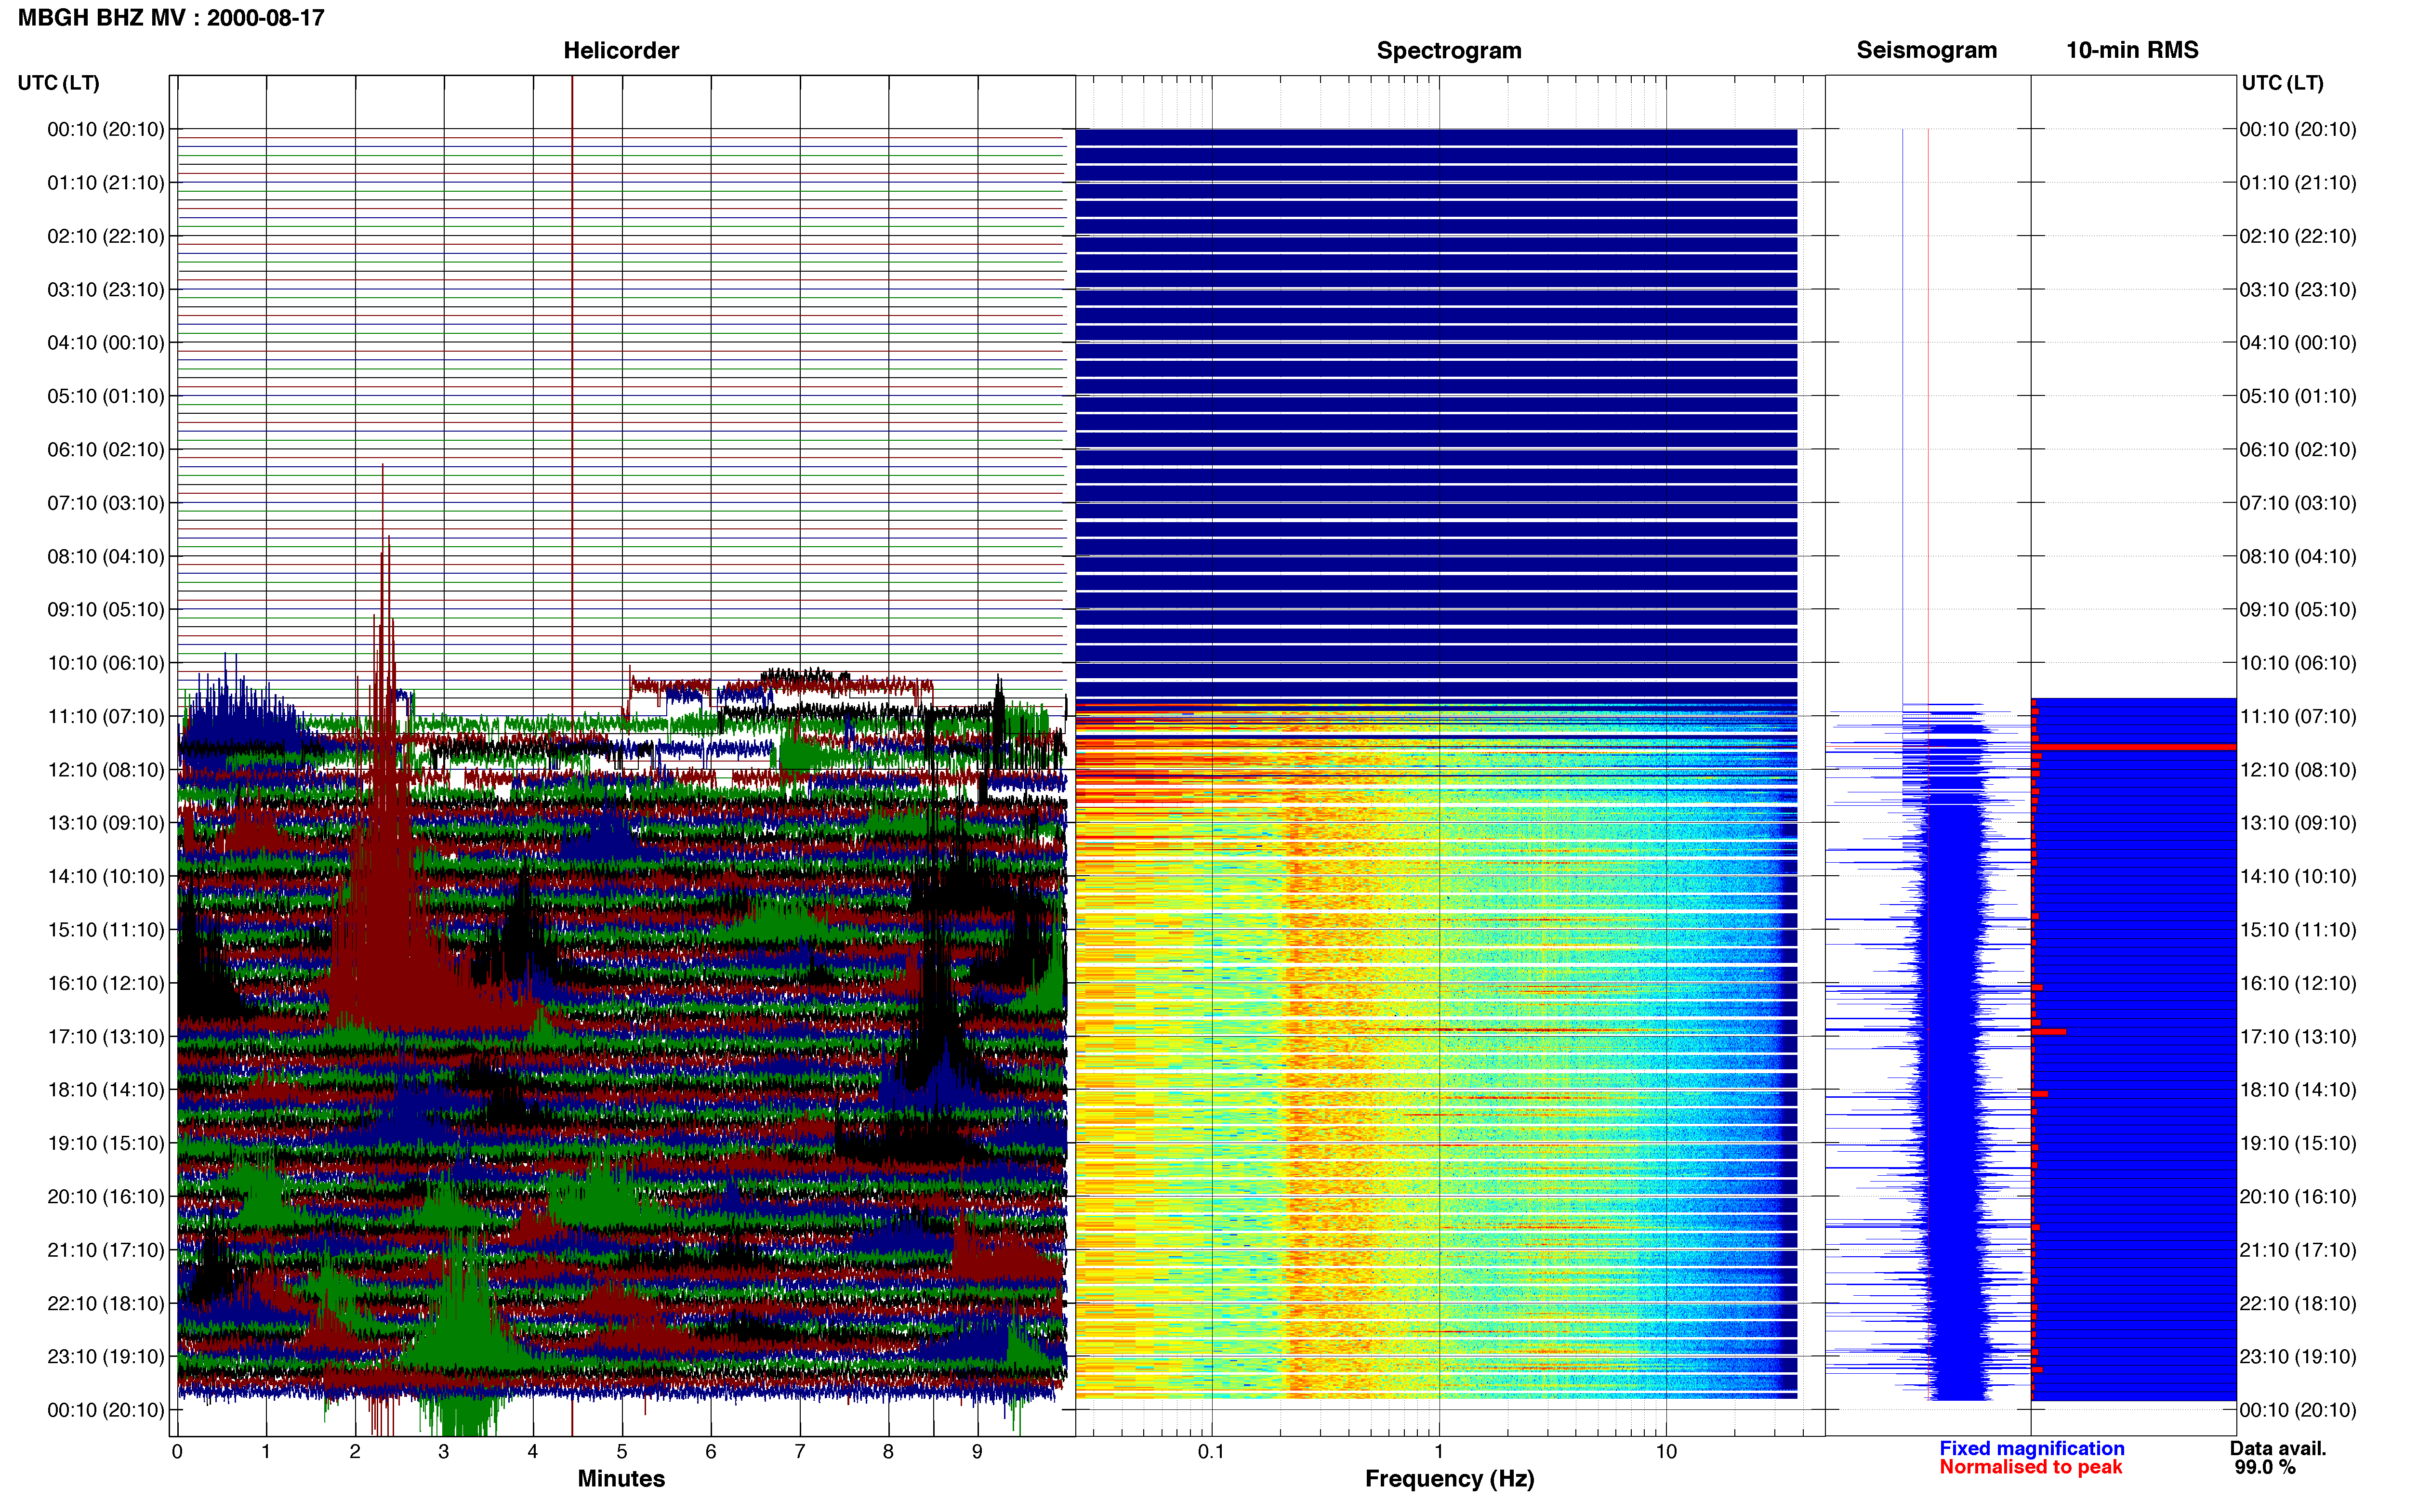The image size is (2418, 1512).
Task: Click the left time label '00:10 (20:10)' at top
Action: point(106,129)
